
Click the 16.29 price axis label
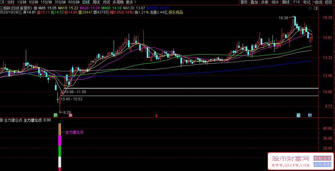click(x=328, y=18)
